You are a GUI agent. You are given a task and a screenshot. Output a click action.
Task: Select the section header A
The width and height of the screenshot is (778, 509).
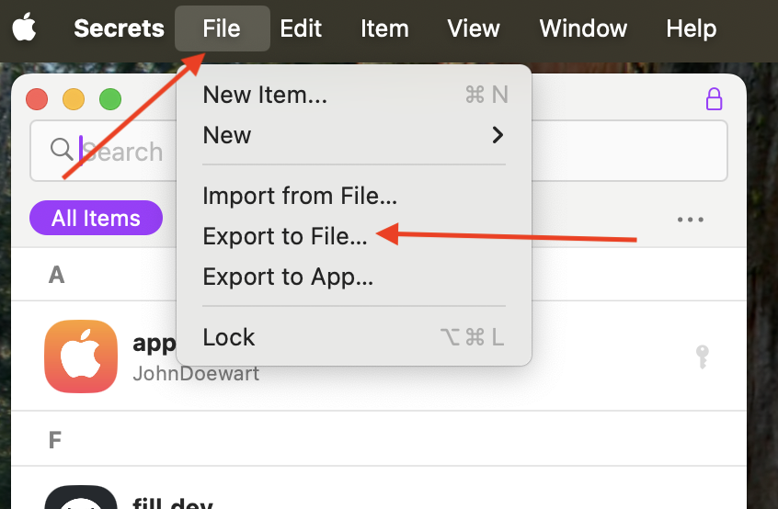click(x=57, y=275)
